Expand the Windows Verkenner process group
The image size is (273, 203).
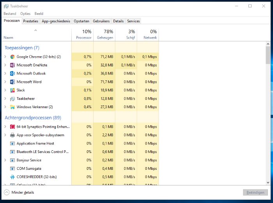(x=5, y=107)
